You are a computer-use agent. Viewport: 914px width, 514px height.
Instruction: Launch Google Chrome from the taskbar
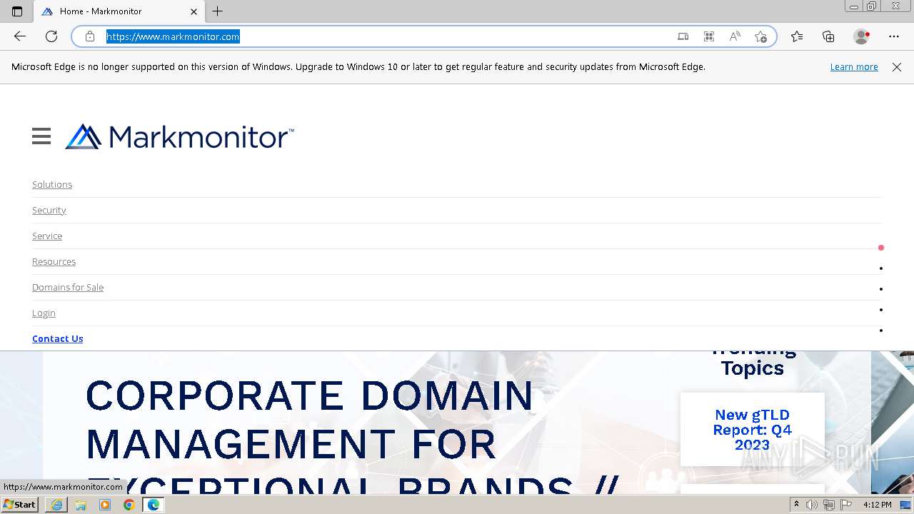click(x=129, y=505)
